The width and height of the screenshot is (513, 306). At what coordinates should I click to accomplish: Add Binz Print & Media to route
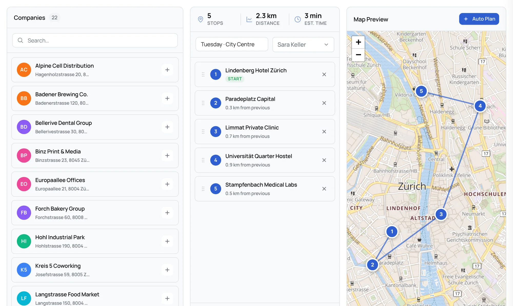point(167,155)
